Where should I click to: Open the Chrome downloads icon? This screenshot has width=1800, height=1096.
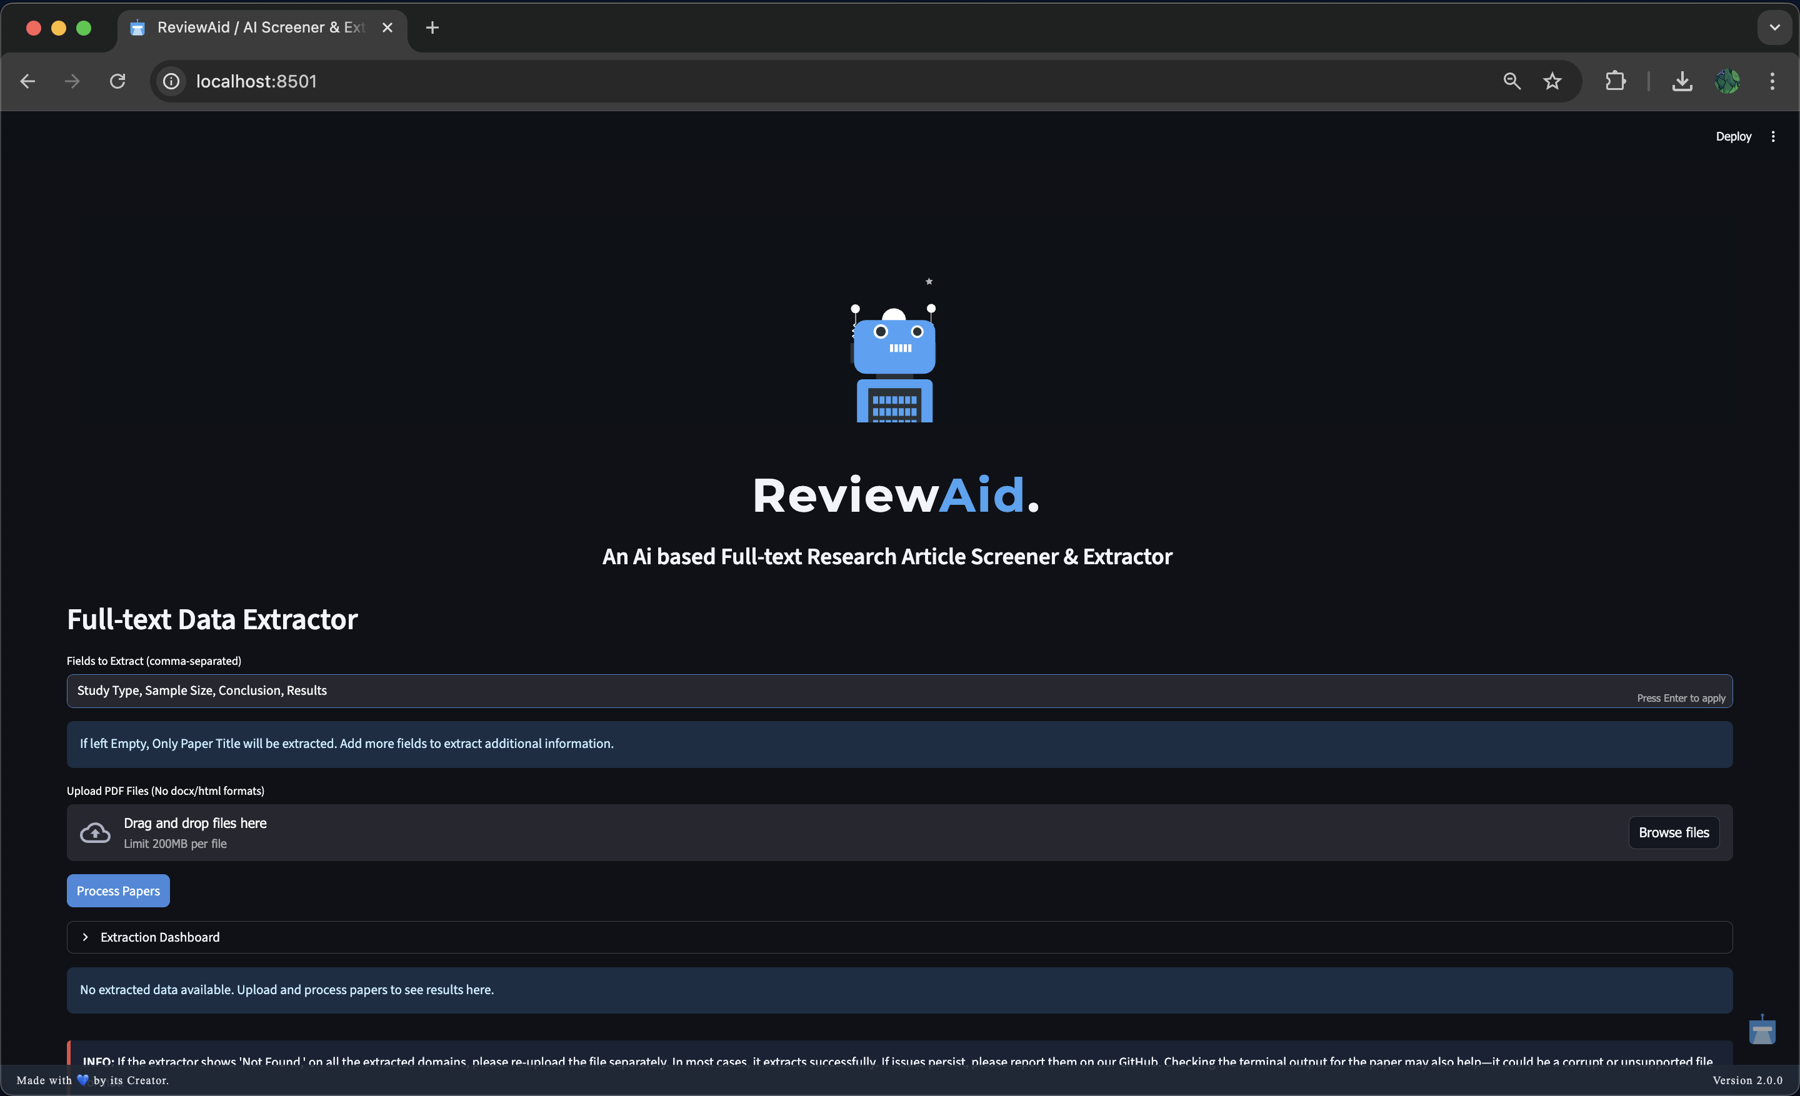pos(1682,81)
